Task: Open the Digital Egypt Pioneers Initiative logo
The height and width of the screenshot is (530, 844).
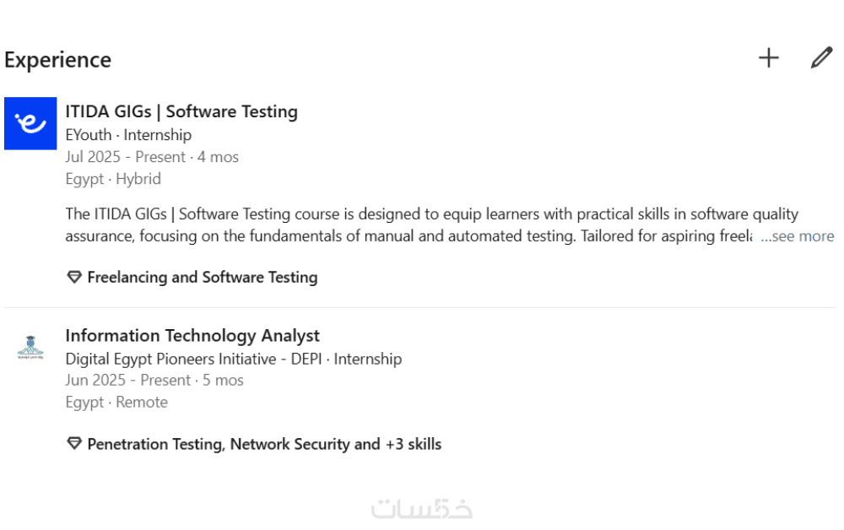Action: click(30, 348)
